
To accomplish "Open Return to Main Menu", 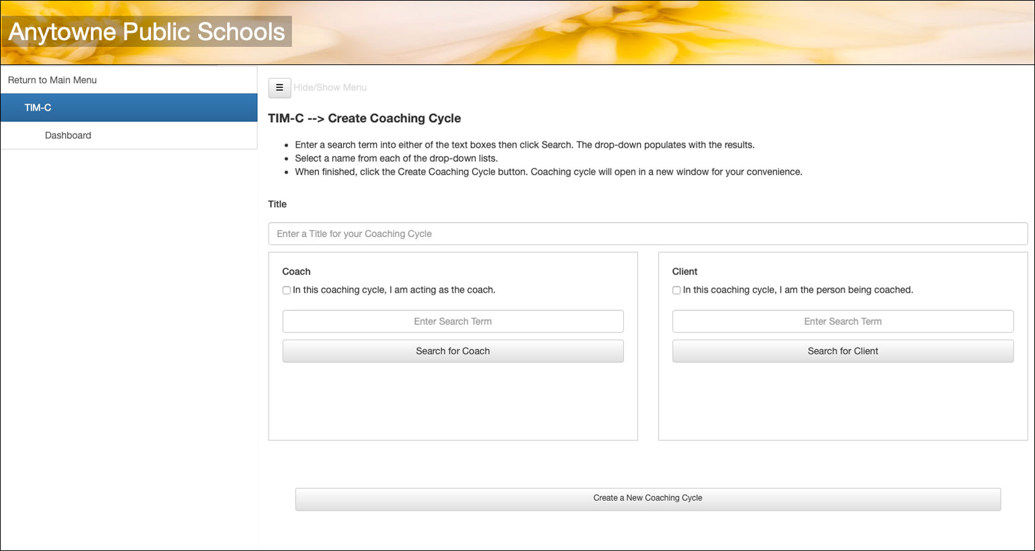I will (129, 80).
